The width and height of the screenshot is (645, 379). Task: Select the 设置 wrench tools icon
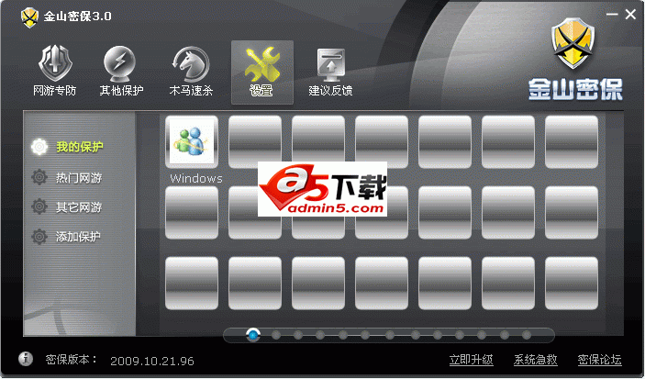click(x=262, y=64)
